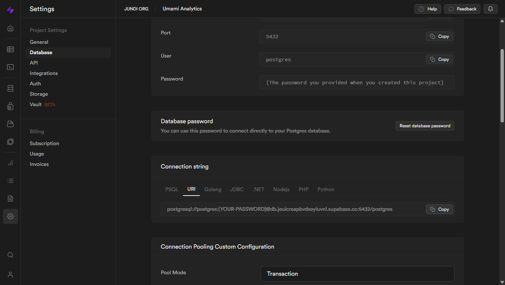
Task: Open General project settings
Action: [x=39, y=42]
